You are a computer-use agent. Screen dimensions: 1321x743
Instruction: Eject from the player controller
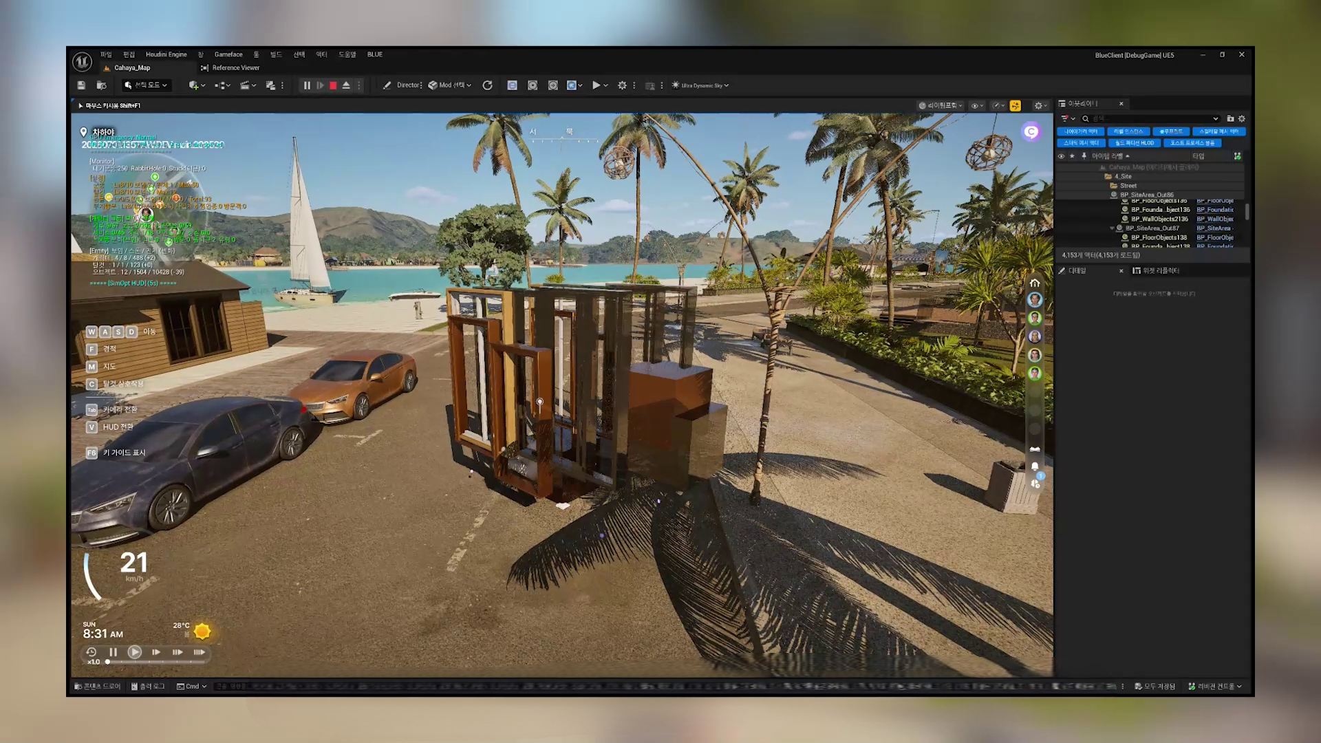346,85
